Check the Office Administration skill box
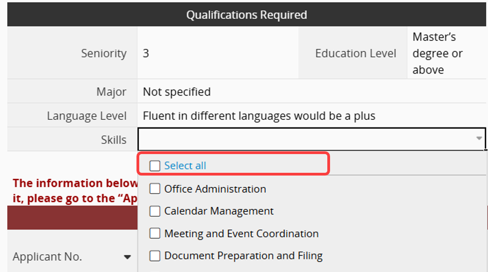488x272 pixels. point(155,189)
